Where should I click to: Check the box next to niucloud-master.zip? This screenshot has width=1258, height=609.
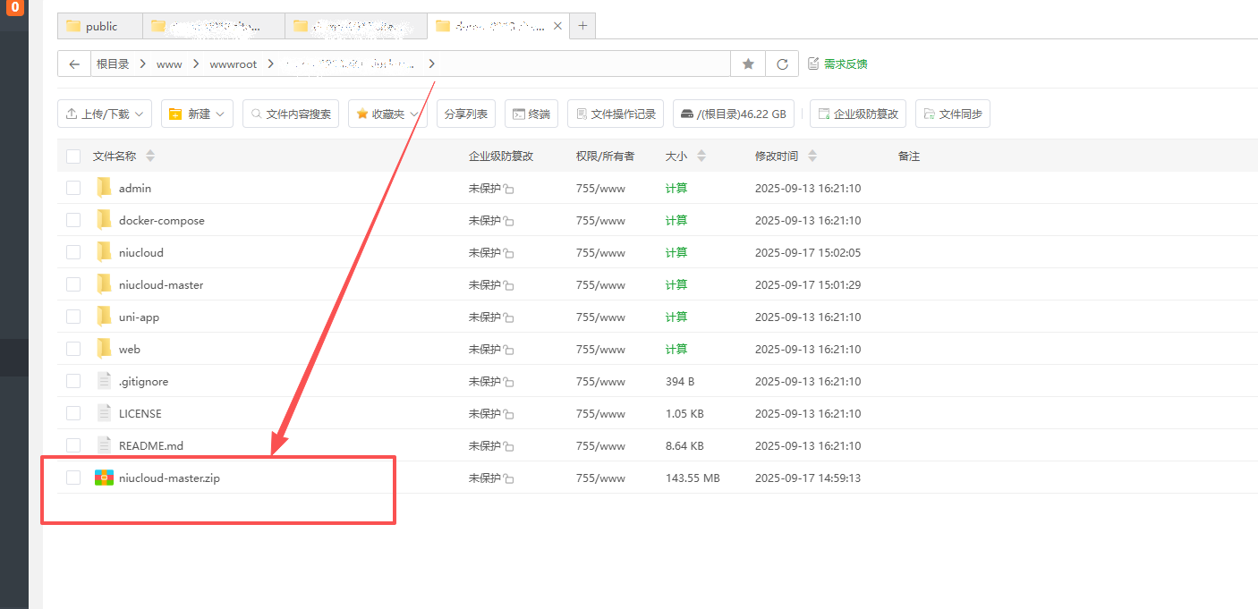[73, 478]
